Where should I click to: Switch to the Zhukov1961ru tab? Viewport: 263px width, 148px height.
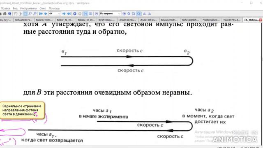(148, 20)
